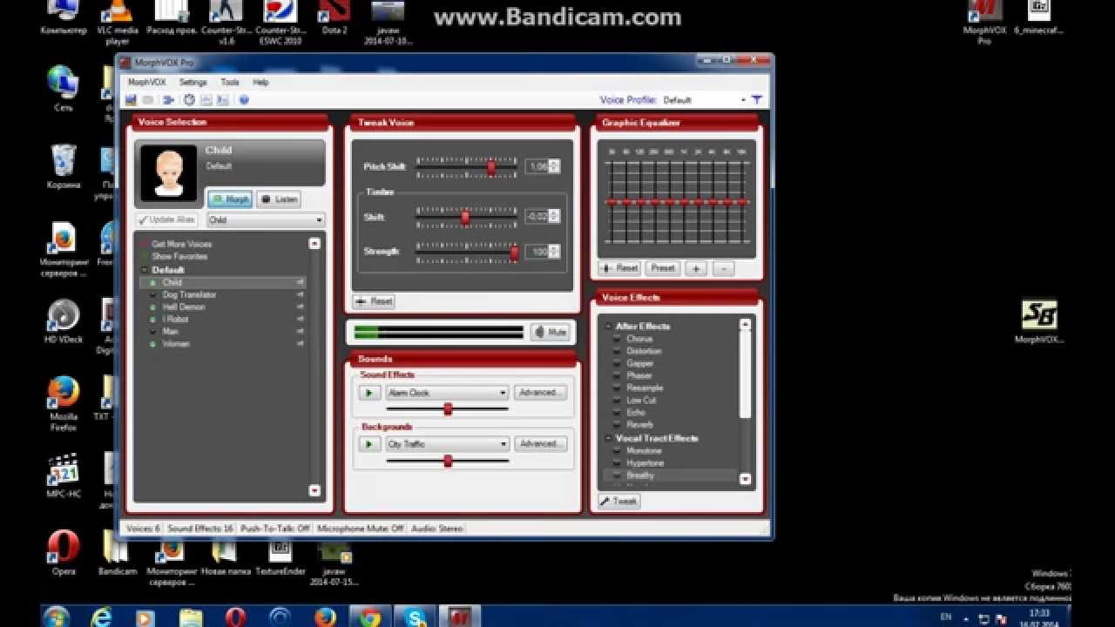Click the Pitch Shift slider handle
Viewport: 1115px width, 627px height.
[x=491, y=166]
